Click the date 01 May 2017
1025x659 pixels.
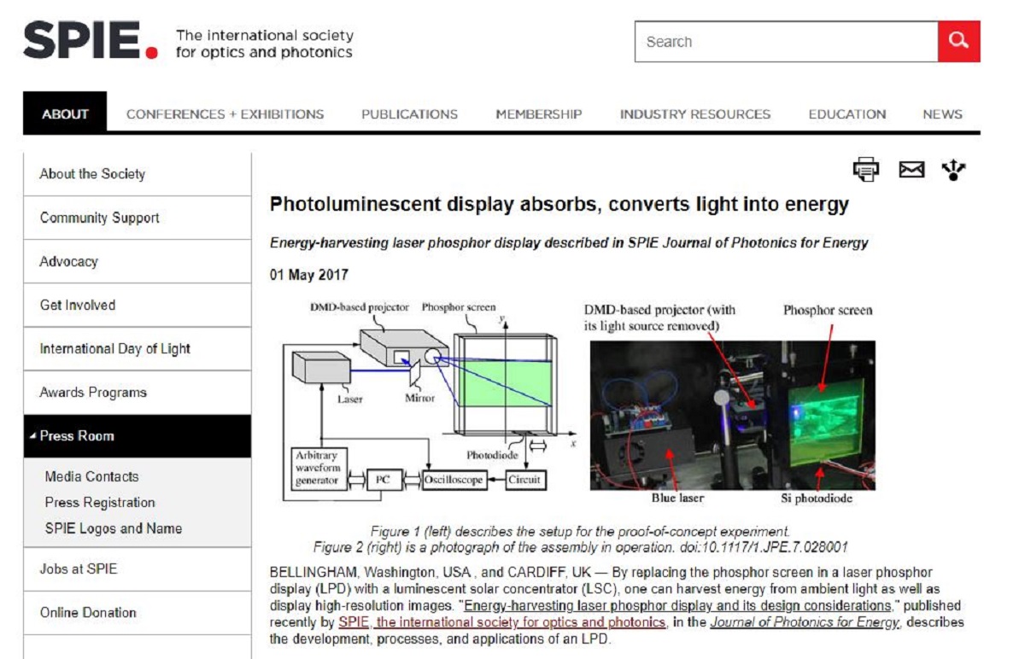click(309, 275)
